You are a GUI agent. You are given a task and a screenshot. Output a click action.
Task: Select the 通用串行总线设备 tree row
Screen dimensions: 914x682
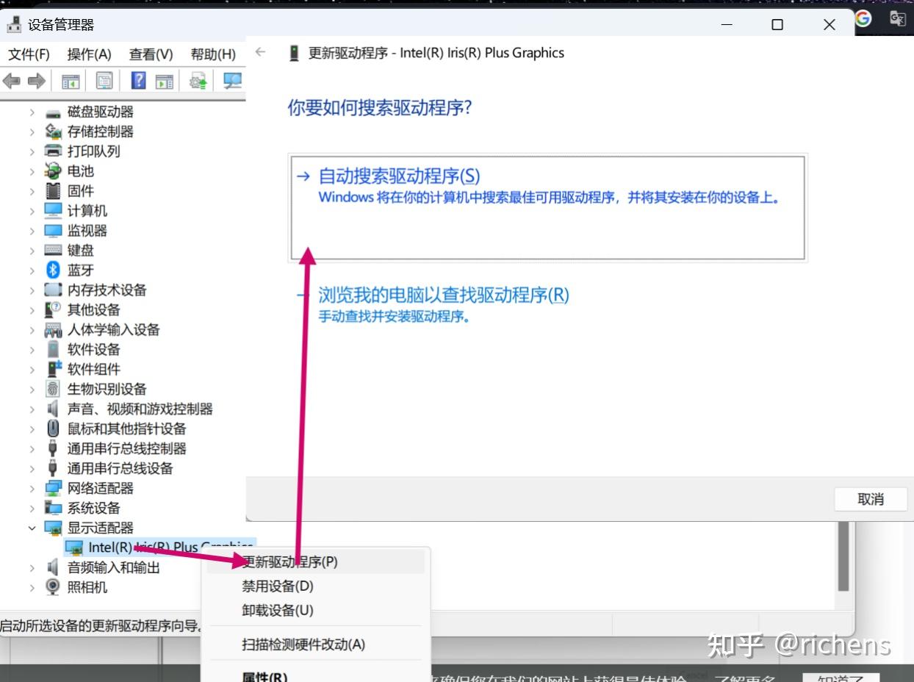pos(120,468)
